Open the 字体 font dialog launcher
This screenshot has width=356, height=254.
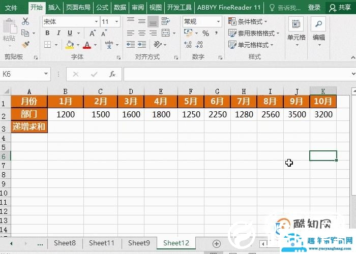(x=118, y=58)
